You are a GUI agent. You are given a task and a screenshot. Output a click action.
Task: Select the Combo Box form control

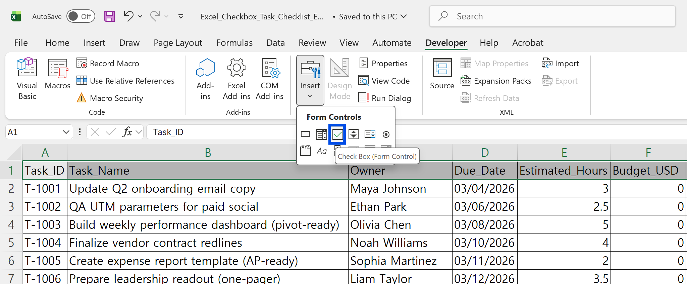321,134
